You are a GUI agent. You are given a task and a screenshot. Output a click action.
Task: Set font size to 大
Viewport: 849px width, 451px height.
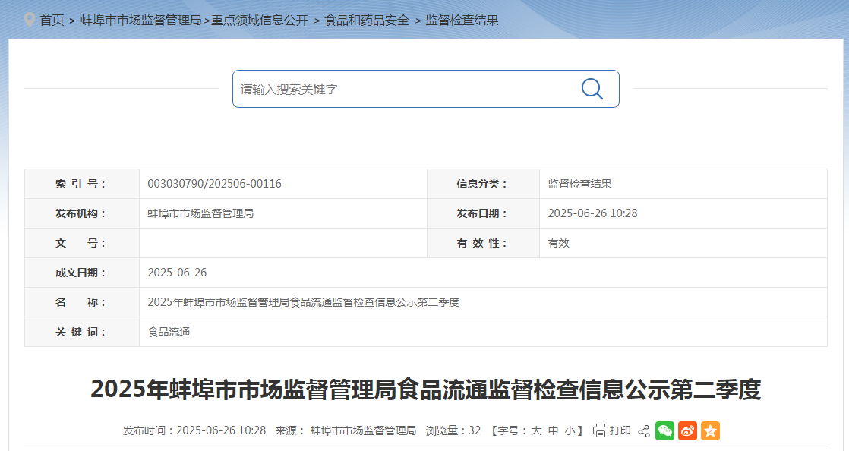536,431
